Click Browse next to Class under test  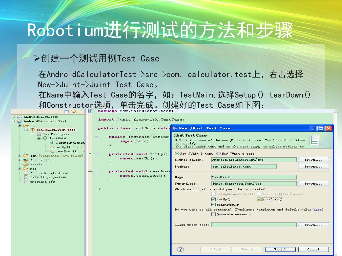click(314, 225)
